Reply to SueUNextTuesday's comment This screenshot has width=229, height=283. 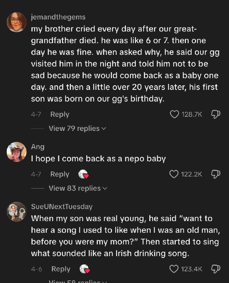click(x=61, y=269)
